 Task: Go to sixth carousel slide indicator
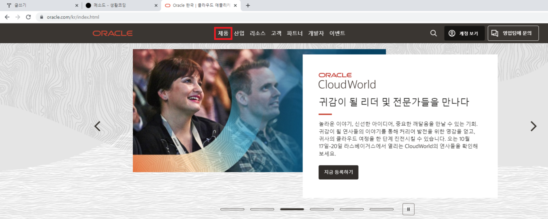[x=381, y=209]
